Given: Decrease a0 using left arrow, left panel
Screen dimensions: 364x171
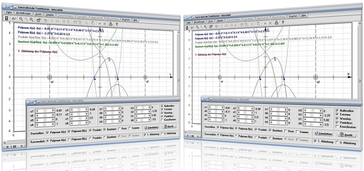Looking at the screenshot, I should point(72,123).
